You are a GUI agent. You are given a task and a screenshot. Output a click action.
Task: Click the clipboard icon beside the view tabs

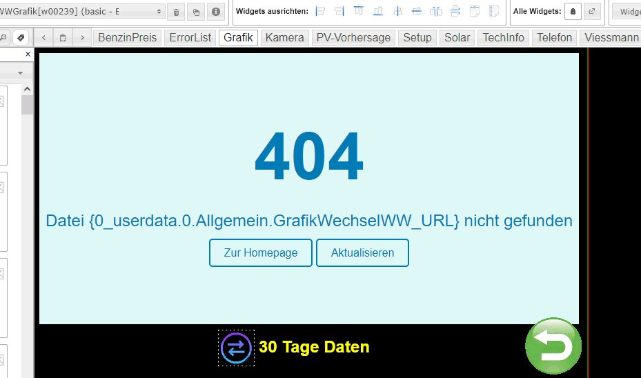63,38
